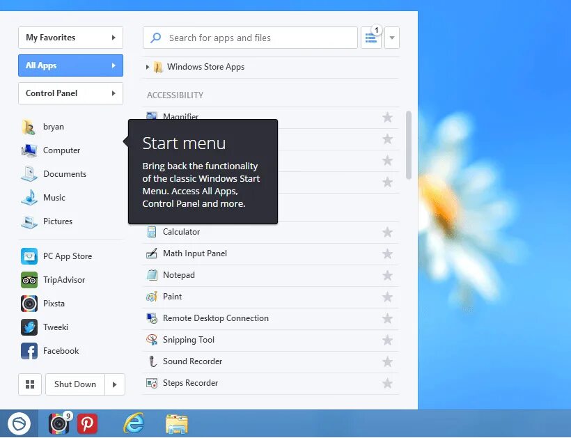Click the Shut Down button
Viewport: 571px width, 438px height.
[x=75, y=384]
